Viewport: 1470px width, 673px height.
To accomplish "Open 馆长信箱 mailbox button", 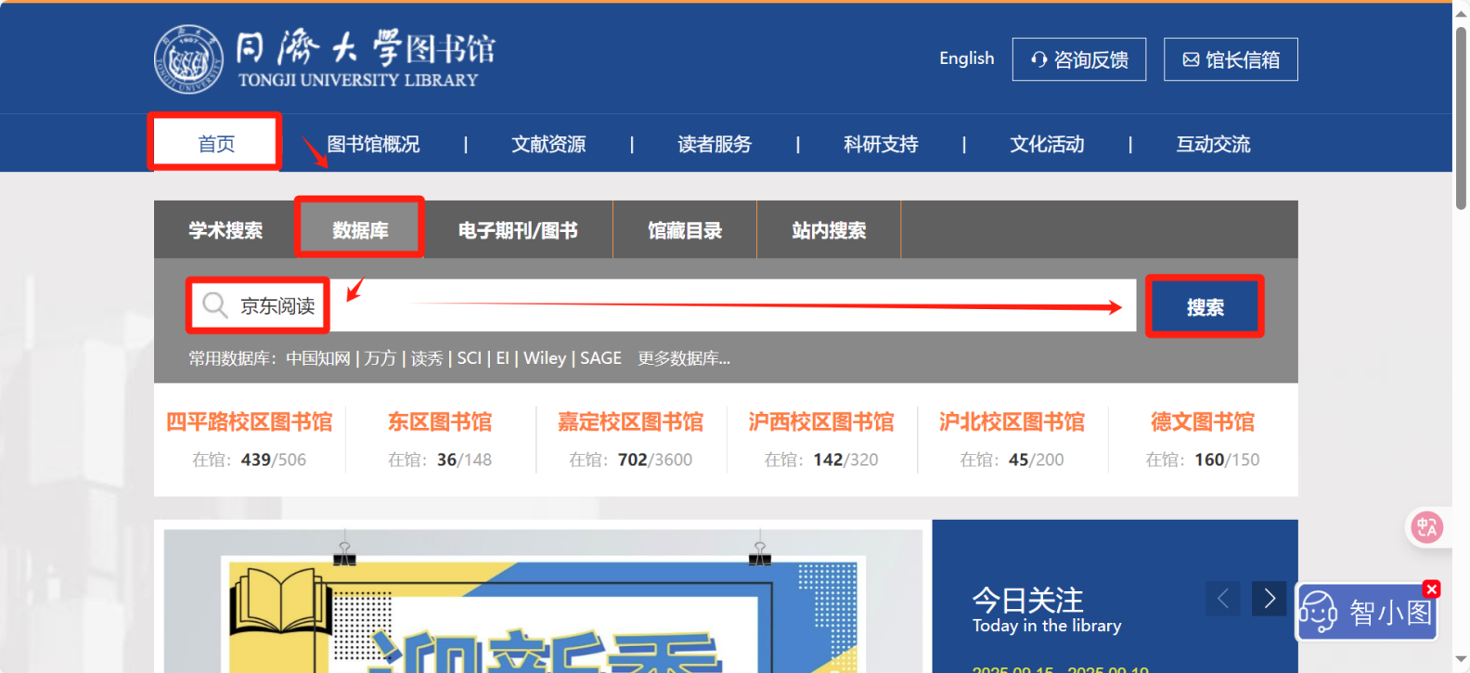I will [x=1231, y=59].
